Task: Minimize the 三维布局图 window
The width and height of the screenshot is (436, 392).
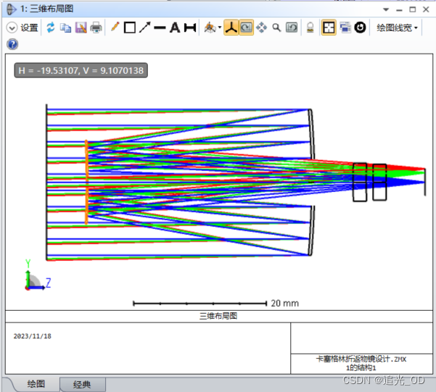Action: pos(399,10)
